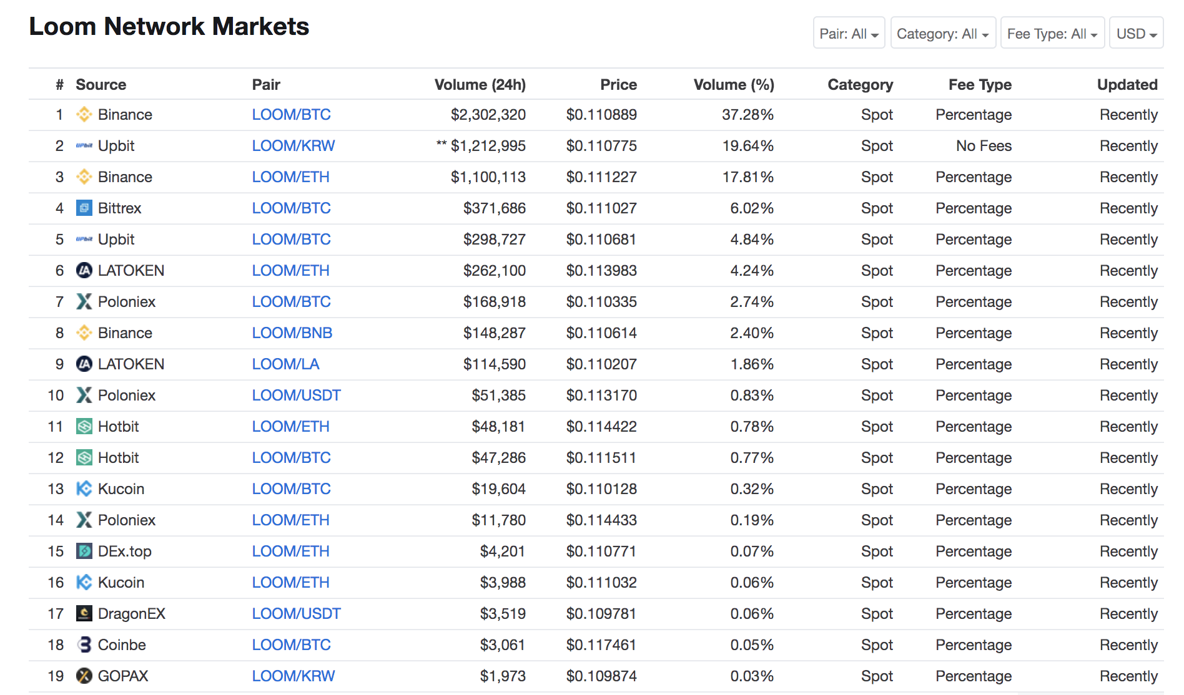Sort table by Source column header
Screen dimensions: 1184x695
pos(101,84)
